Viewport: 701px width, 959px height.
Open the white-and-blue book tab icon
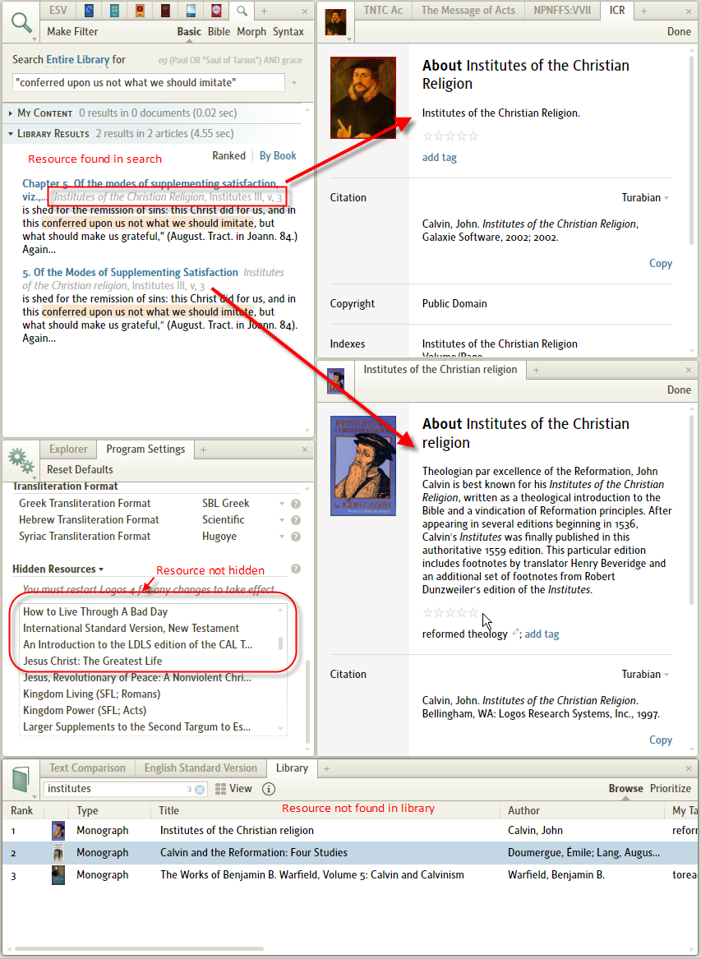click(191, 11)
